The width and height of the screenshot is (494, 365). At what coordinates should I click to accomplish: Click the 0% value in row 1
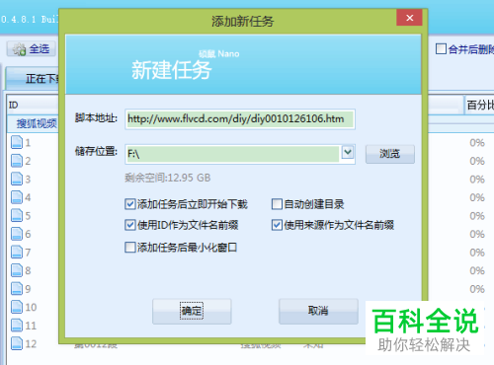477,143
